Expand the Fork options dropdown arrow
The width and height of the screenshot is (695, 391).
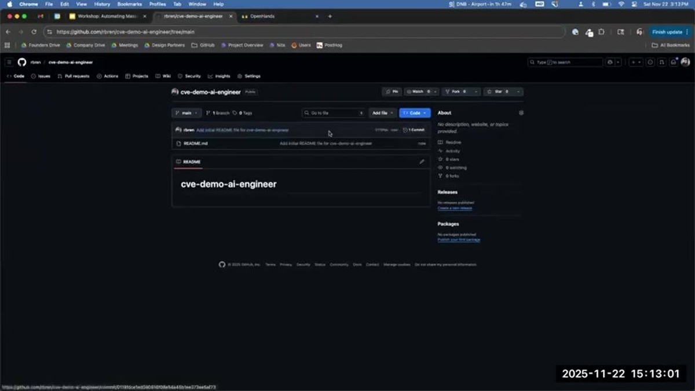(x=476, y=92)
